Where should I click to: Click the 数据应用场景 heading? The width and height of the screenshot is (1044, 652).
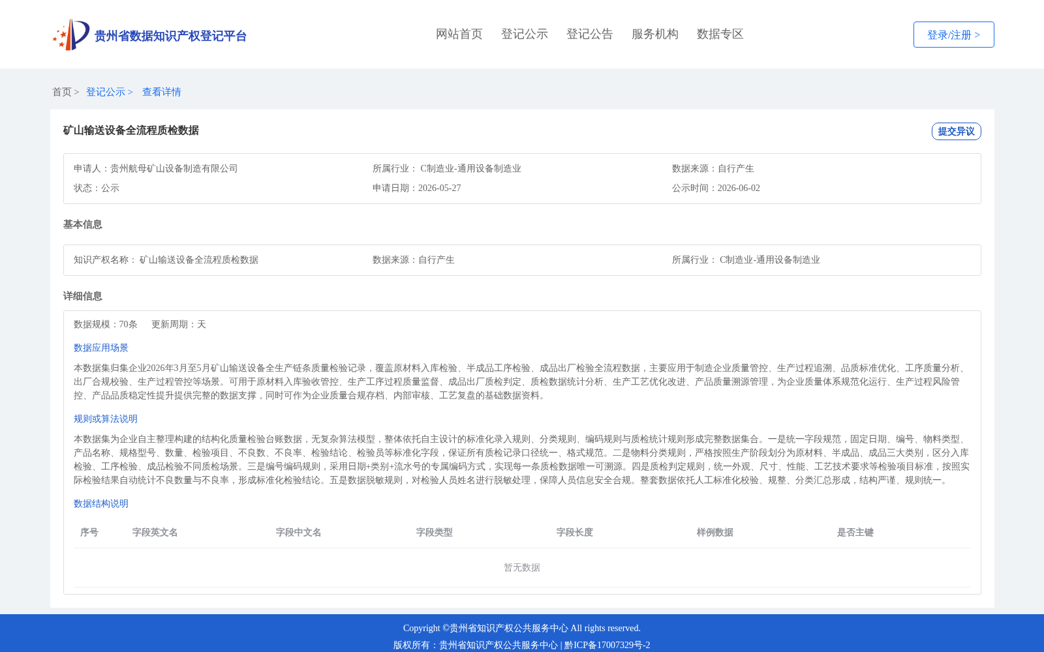coord(101,348)
